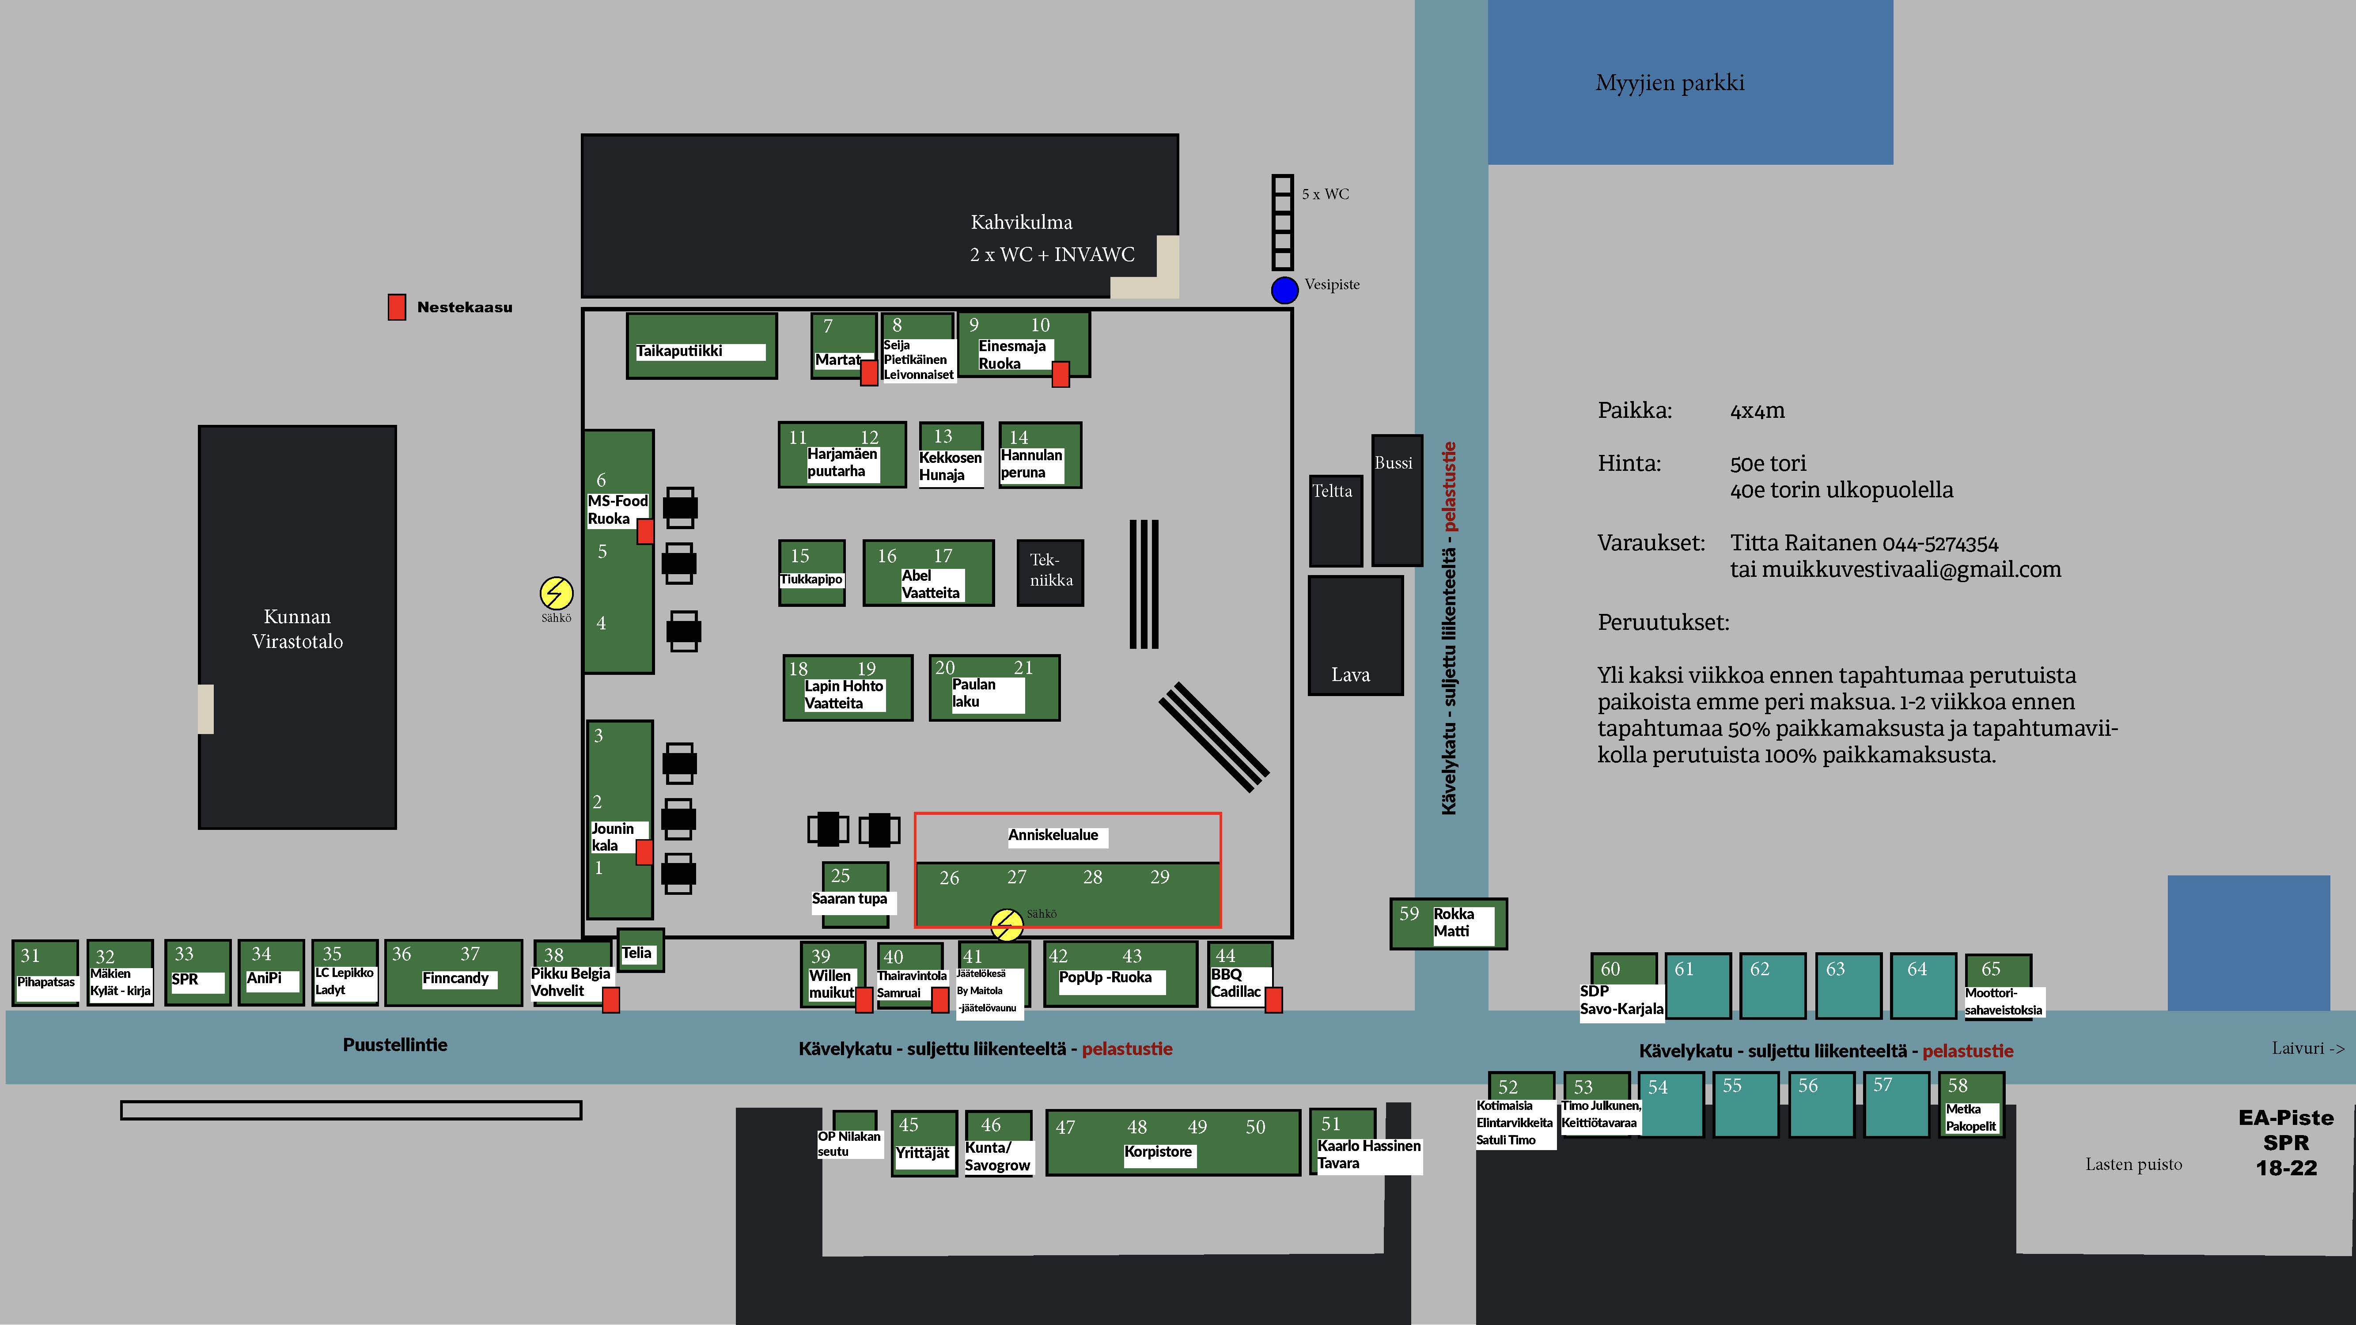Click the 5 x WC toilet stack symbol
2356x1325 pixels.
pyautogui.click(x=1282, y=223)
